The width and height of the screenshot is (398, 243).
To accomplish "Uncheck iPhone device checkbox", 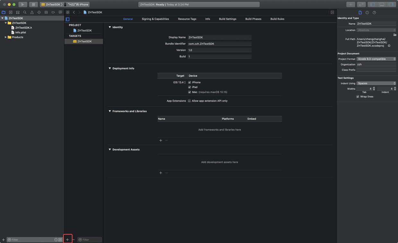I will 189,82.
